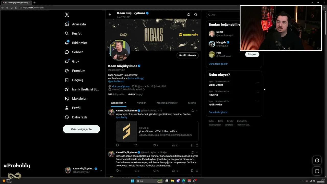Viewport: 327px width, 184px height.
Task: Open Havertz trend options
Action: (258, 92)
